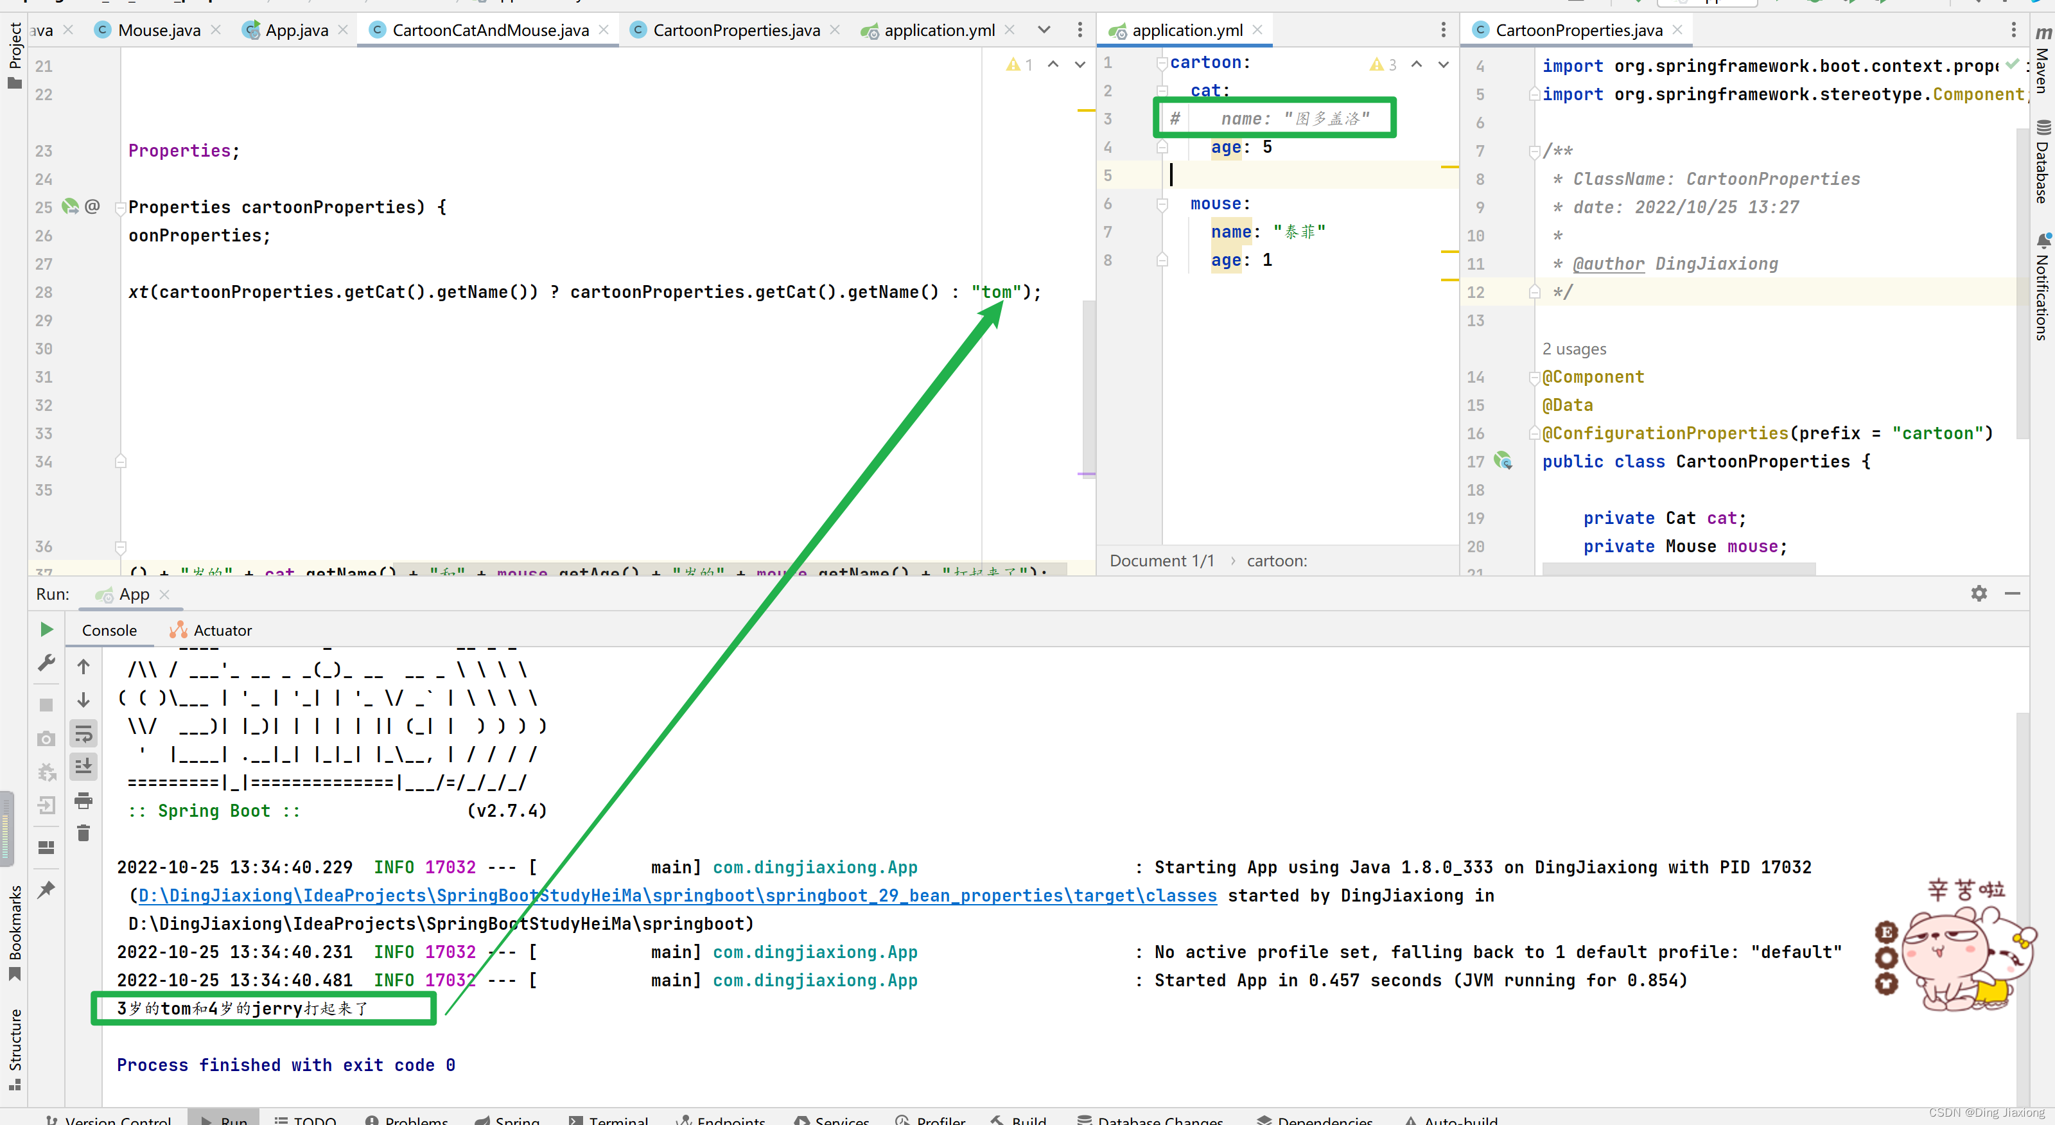The height and width of the screenshot is (1125, 2055).
Task: Toggle soft-wrap in console
Action: pos(83,733)
